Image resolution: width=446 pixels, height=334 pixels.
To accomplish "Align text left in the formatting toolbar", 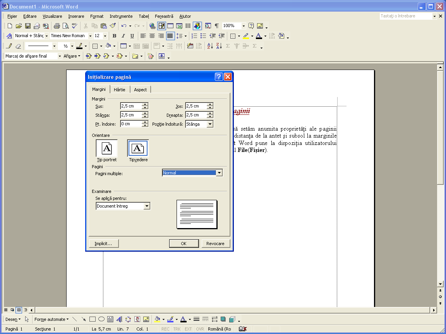I will (x=143, y=36).
